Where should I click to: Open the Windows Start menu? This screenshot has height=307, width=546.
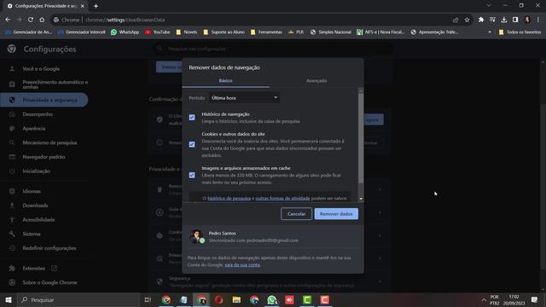click(9, 299)
